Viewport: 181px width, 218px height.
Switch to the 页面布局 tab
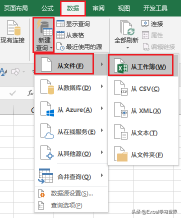(16, 8)
